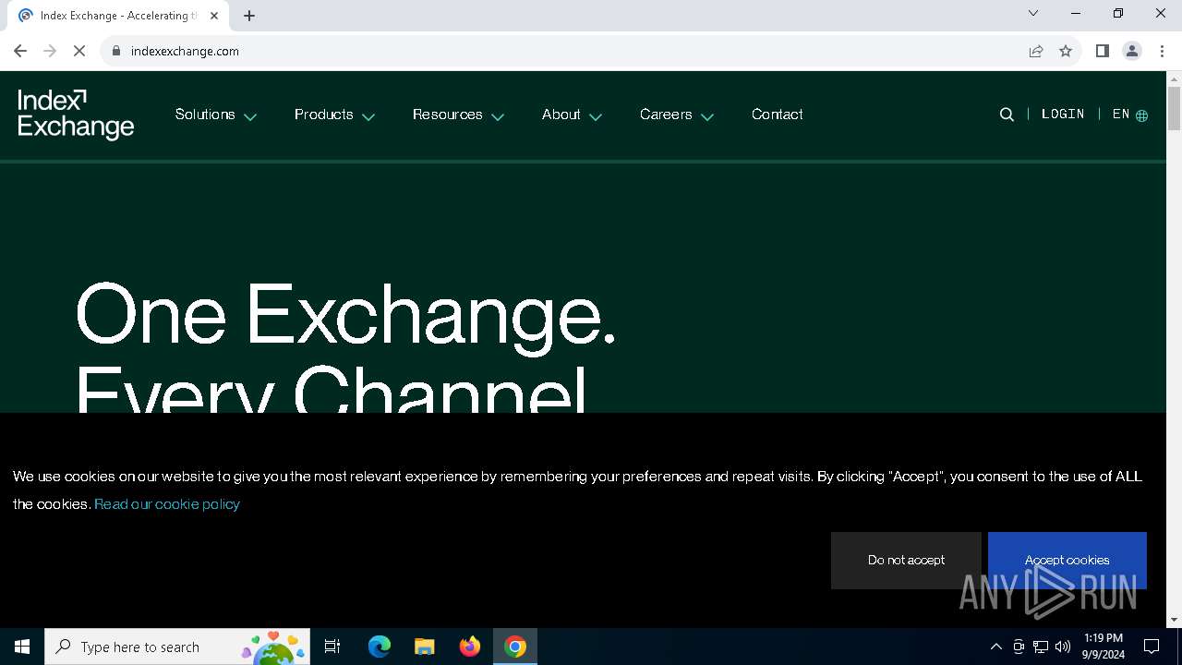Open the taskbar clock and date
Viewport: 1182px width, 665px height.
[x=1104, y=647]
